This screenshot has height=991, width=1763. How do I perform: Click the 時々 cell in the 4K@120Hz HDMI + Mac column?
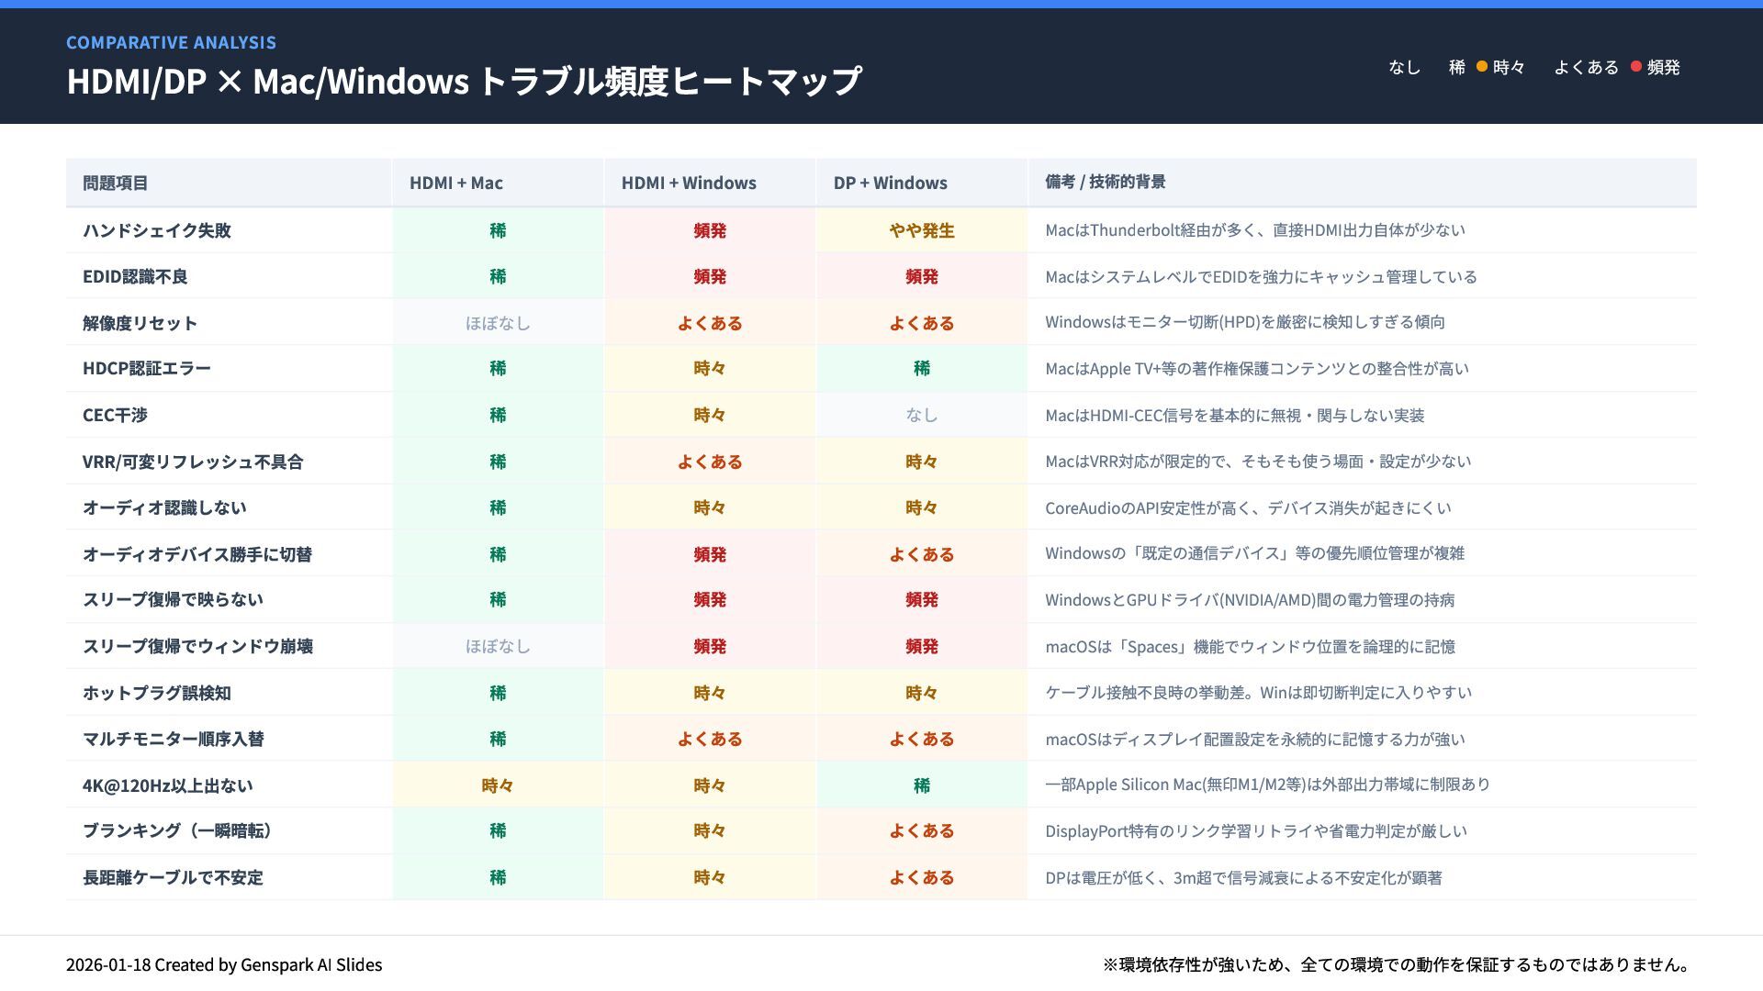click(x=498, y=785)
